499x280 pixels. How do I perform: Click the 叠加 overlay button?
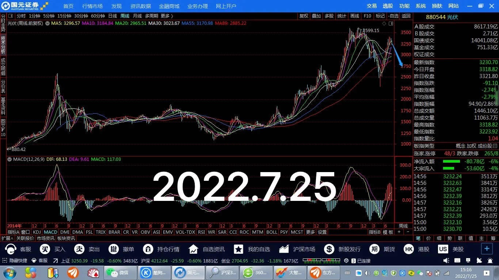tap(316, 16)
